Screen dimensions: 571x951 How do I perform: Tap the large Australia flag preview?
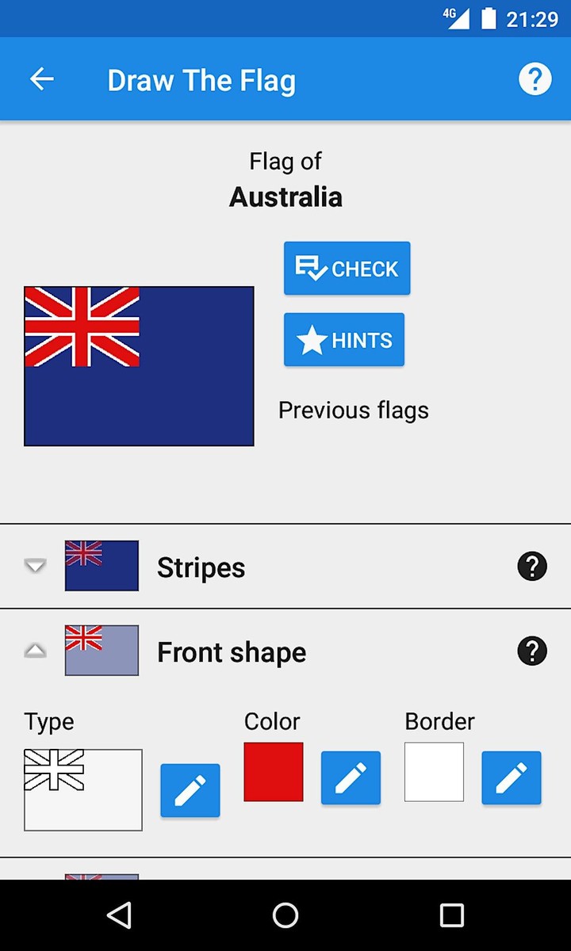[x=139, y=366]
